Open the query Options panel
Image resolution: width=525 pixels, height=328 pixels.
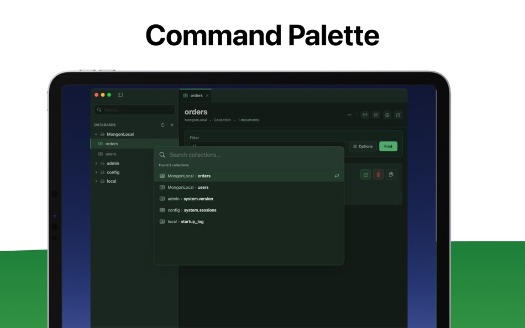pyautogui.click(x=363, y=146)
